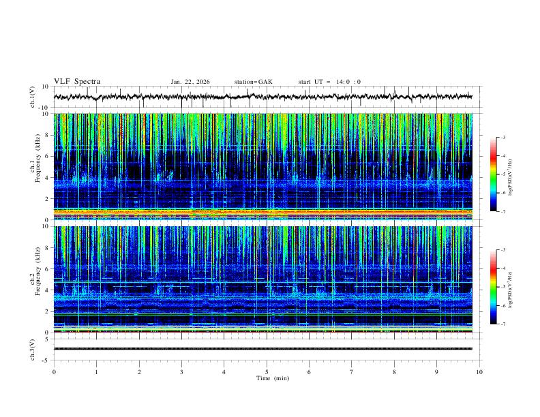Click the ch.1 color bar "log(PSD)(V²/Hz)" label
540x417 pixels.
coord(510,177)
